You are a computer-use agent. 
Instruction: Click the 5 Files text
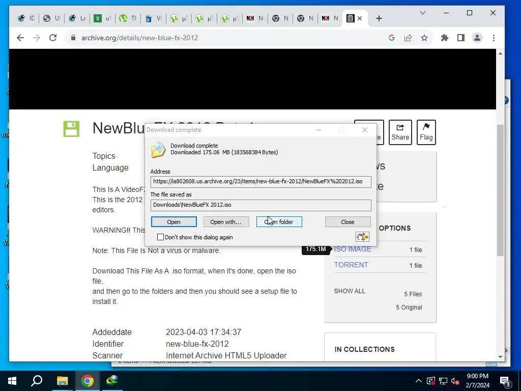pos(413,294)
